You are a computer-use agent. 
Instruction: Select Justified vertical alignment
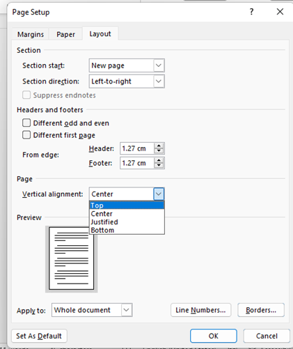(127, 222)
